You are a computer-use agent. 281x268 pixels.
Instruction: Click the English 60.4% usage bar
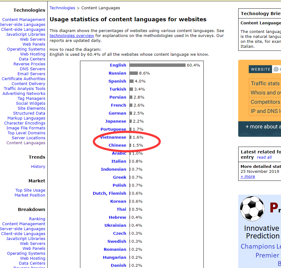158,65
